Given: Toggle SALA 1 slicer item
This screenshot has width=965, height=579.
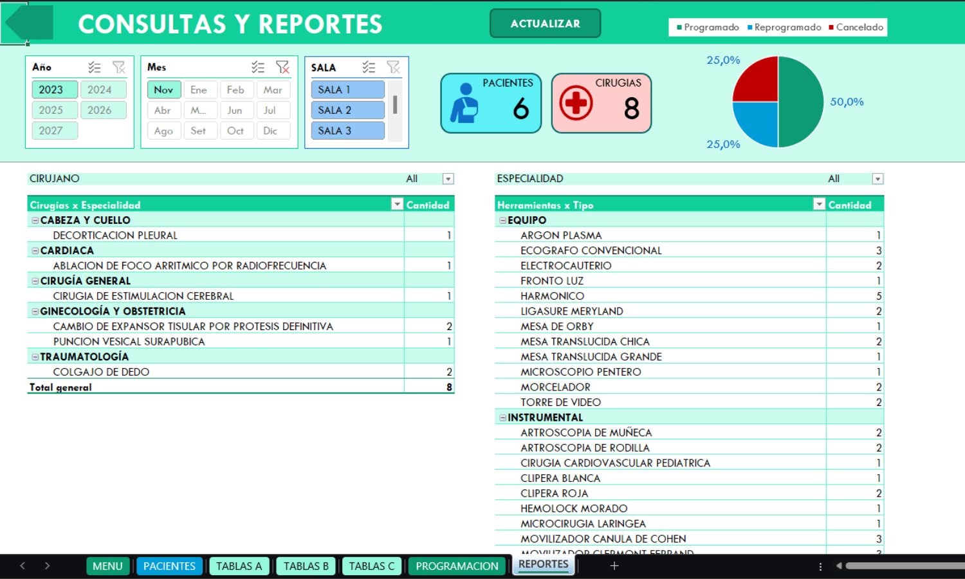Looking at the screenshot, I should click(x=348, y=89).
